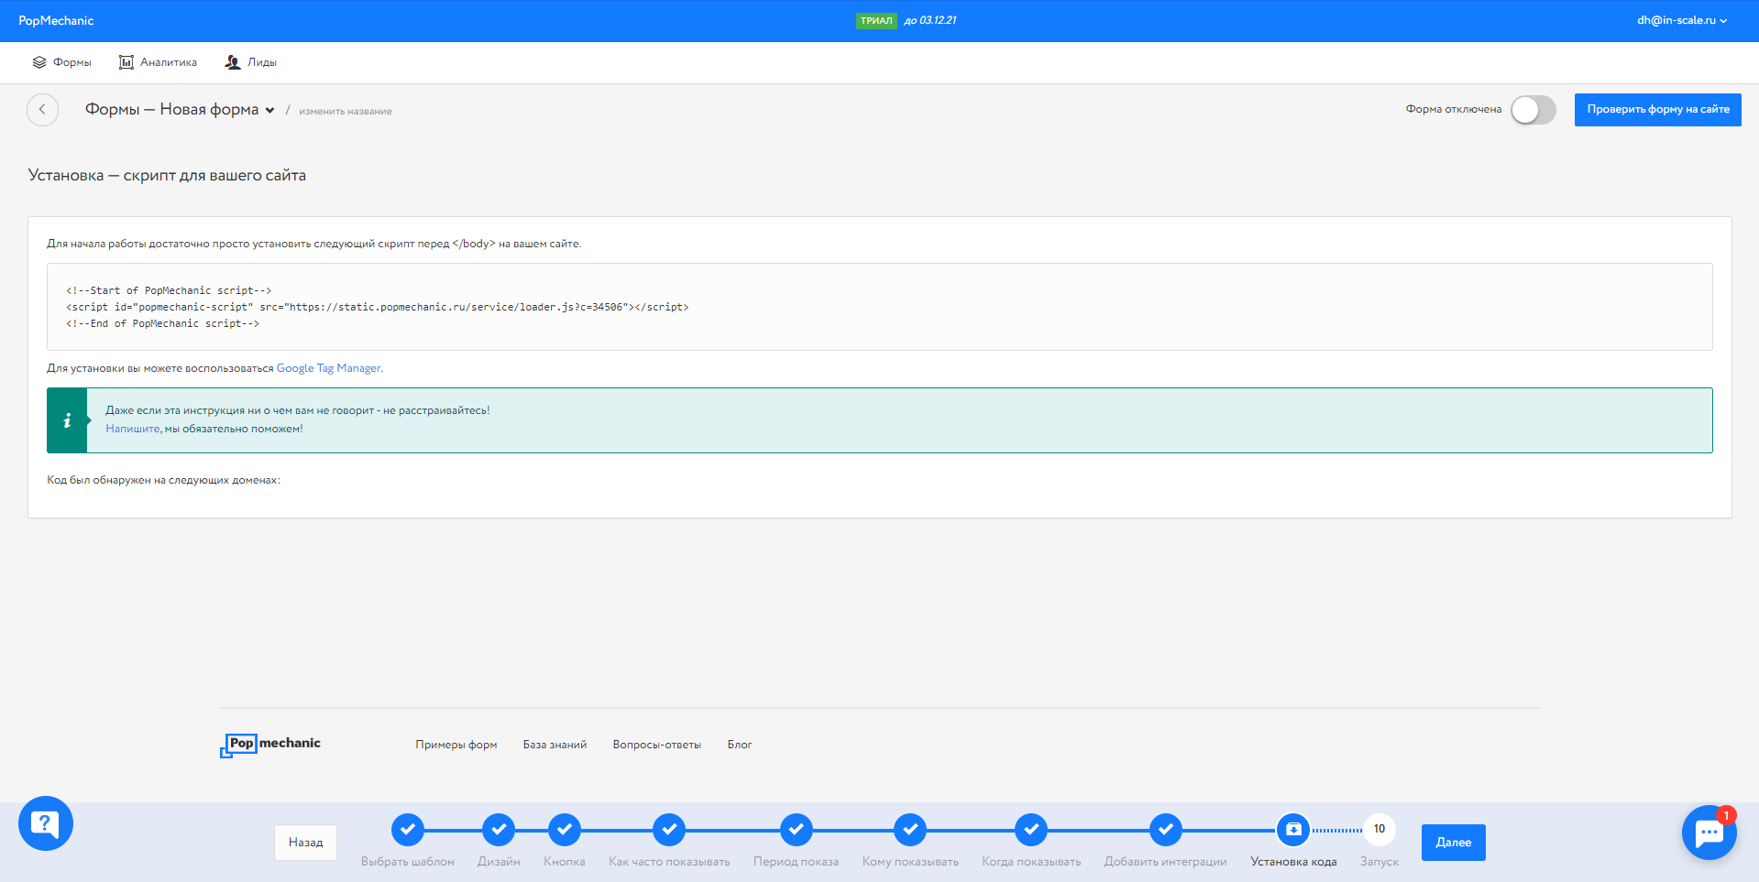Viewport: 1759px width, 882px height.
Task: Select current step "Установка кода" icon
Action: click(1293, 830)
